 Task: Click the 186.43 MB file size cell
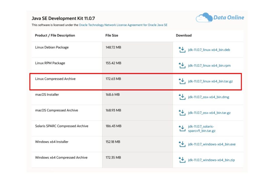[x=137, y=129]
